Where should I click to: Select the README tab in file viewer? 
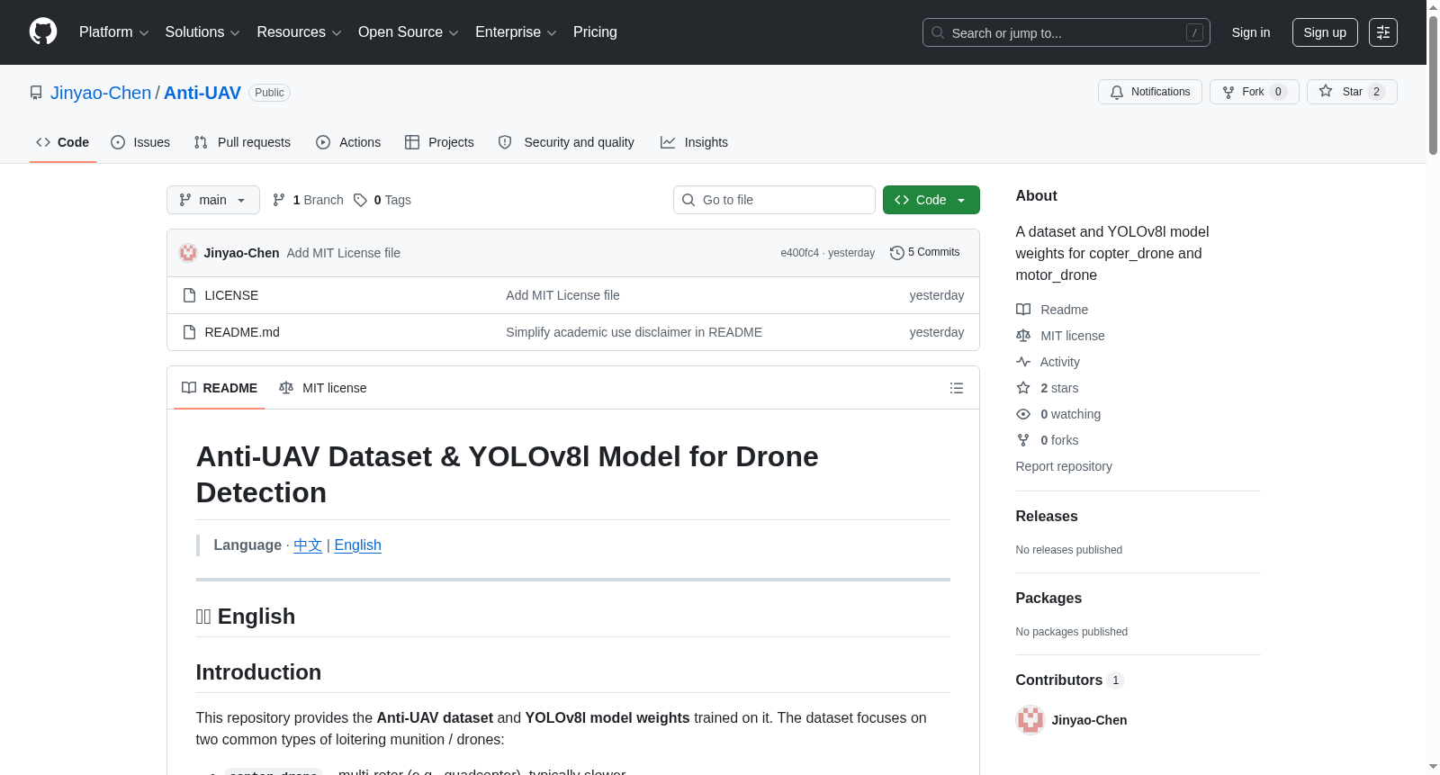point(220,388)
